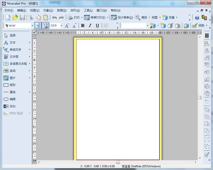The width and height of the screenshot is (213, 170).
Task: Click the Undo arrow icon
Action: pyautogui.click(x=54, y=17)
